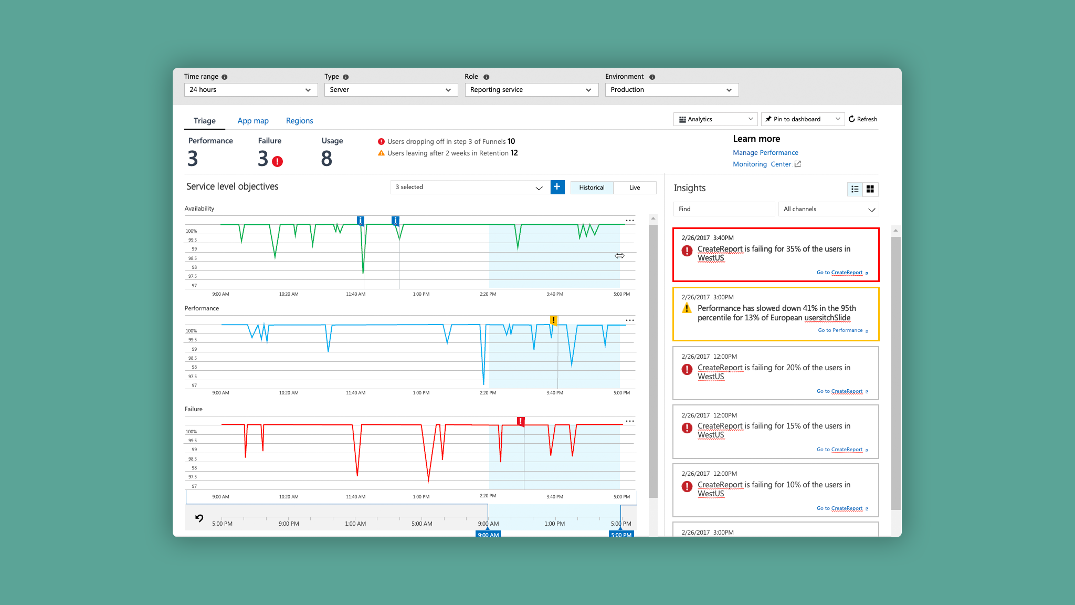1075x605 pixels.
Task: Click the 9:00 AM time range slider handle
Action: pyautogui.click(x=488, y=534)
